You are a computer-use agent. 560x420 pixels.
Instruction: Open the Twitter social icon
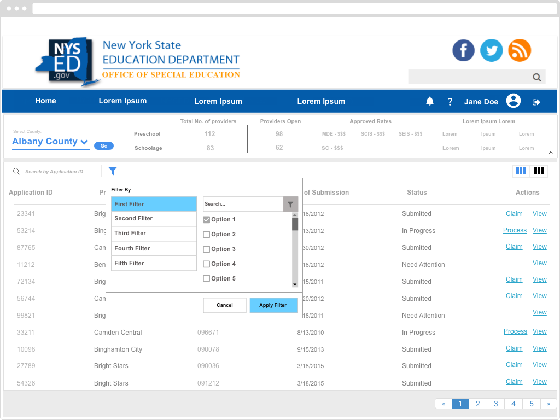491,50
